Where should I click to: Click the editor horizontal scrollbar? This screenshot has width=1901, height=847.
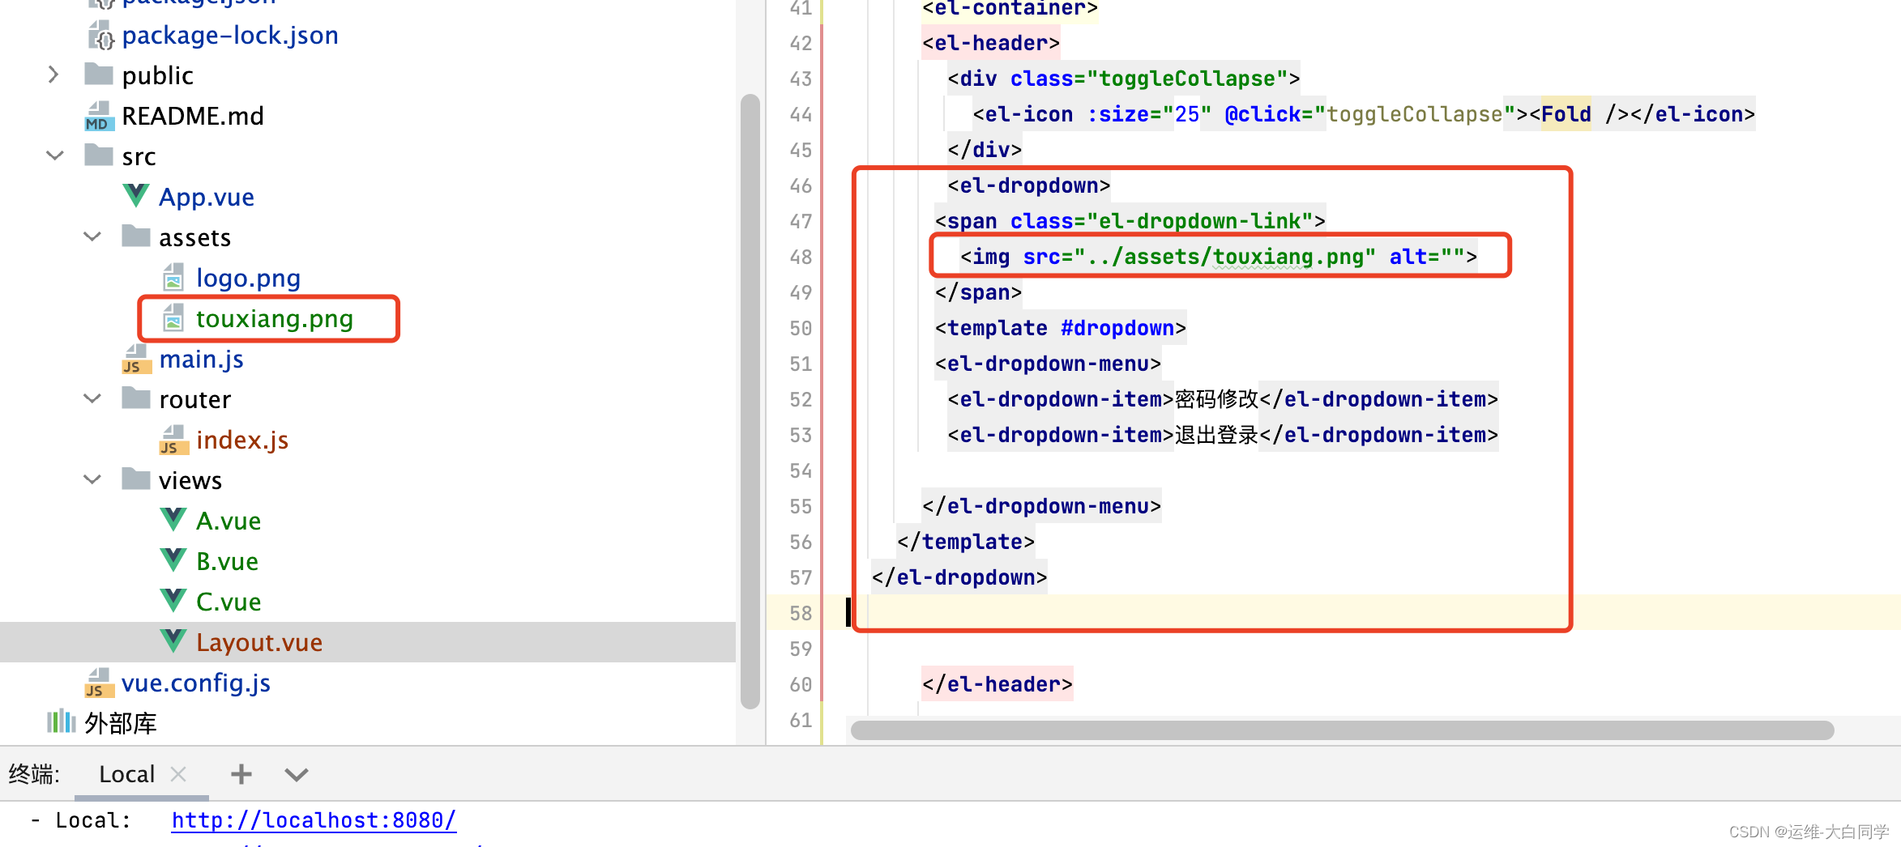tap(1342, 730)
